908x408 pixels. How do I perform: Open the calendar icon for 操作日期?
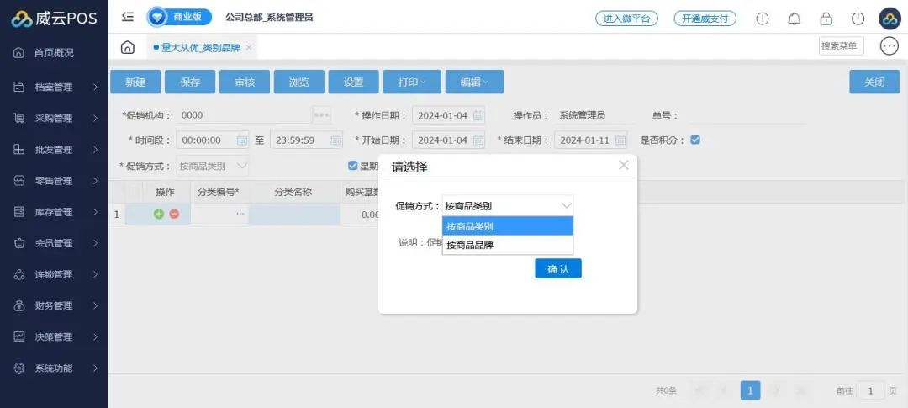click(x=478, y=116)
